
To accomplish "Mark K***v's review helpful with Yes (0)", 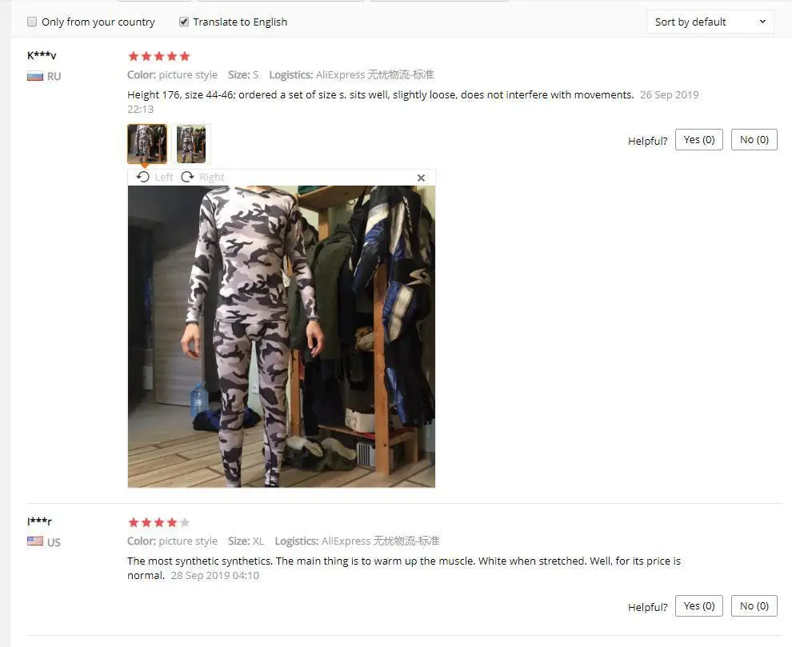I will pos(699,140).
